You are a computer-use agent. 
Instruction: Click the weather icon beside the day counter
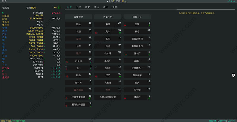(126, 1)
